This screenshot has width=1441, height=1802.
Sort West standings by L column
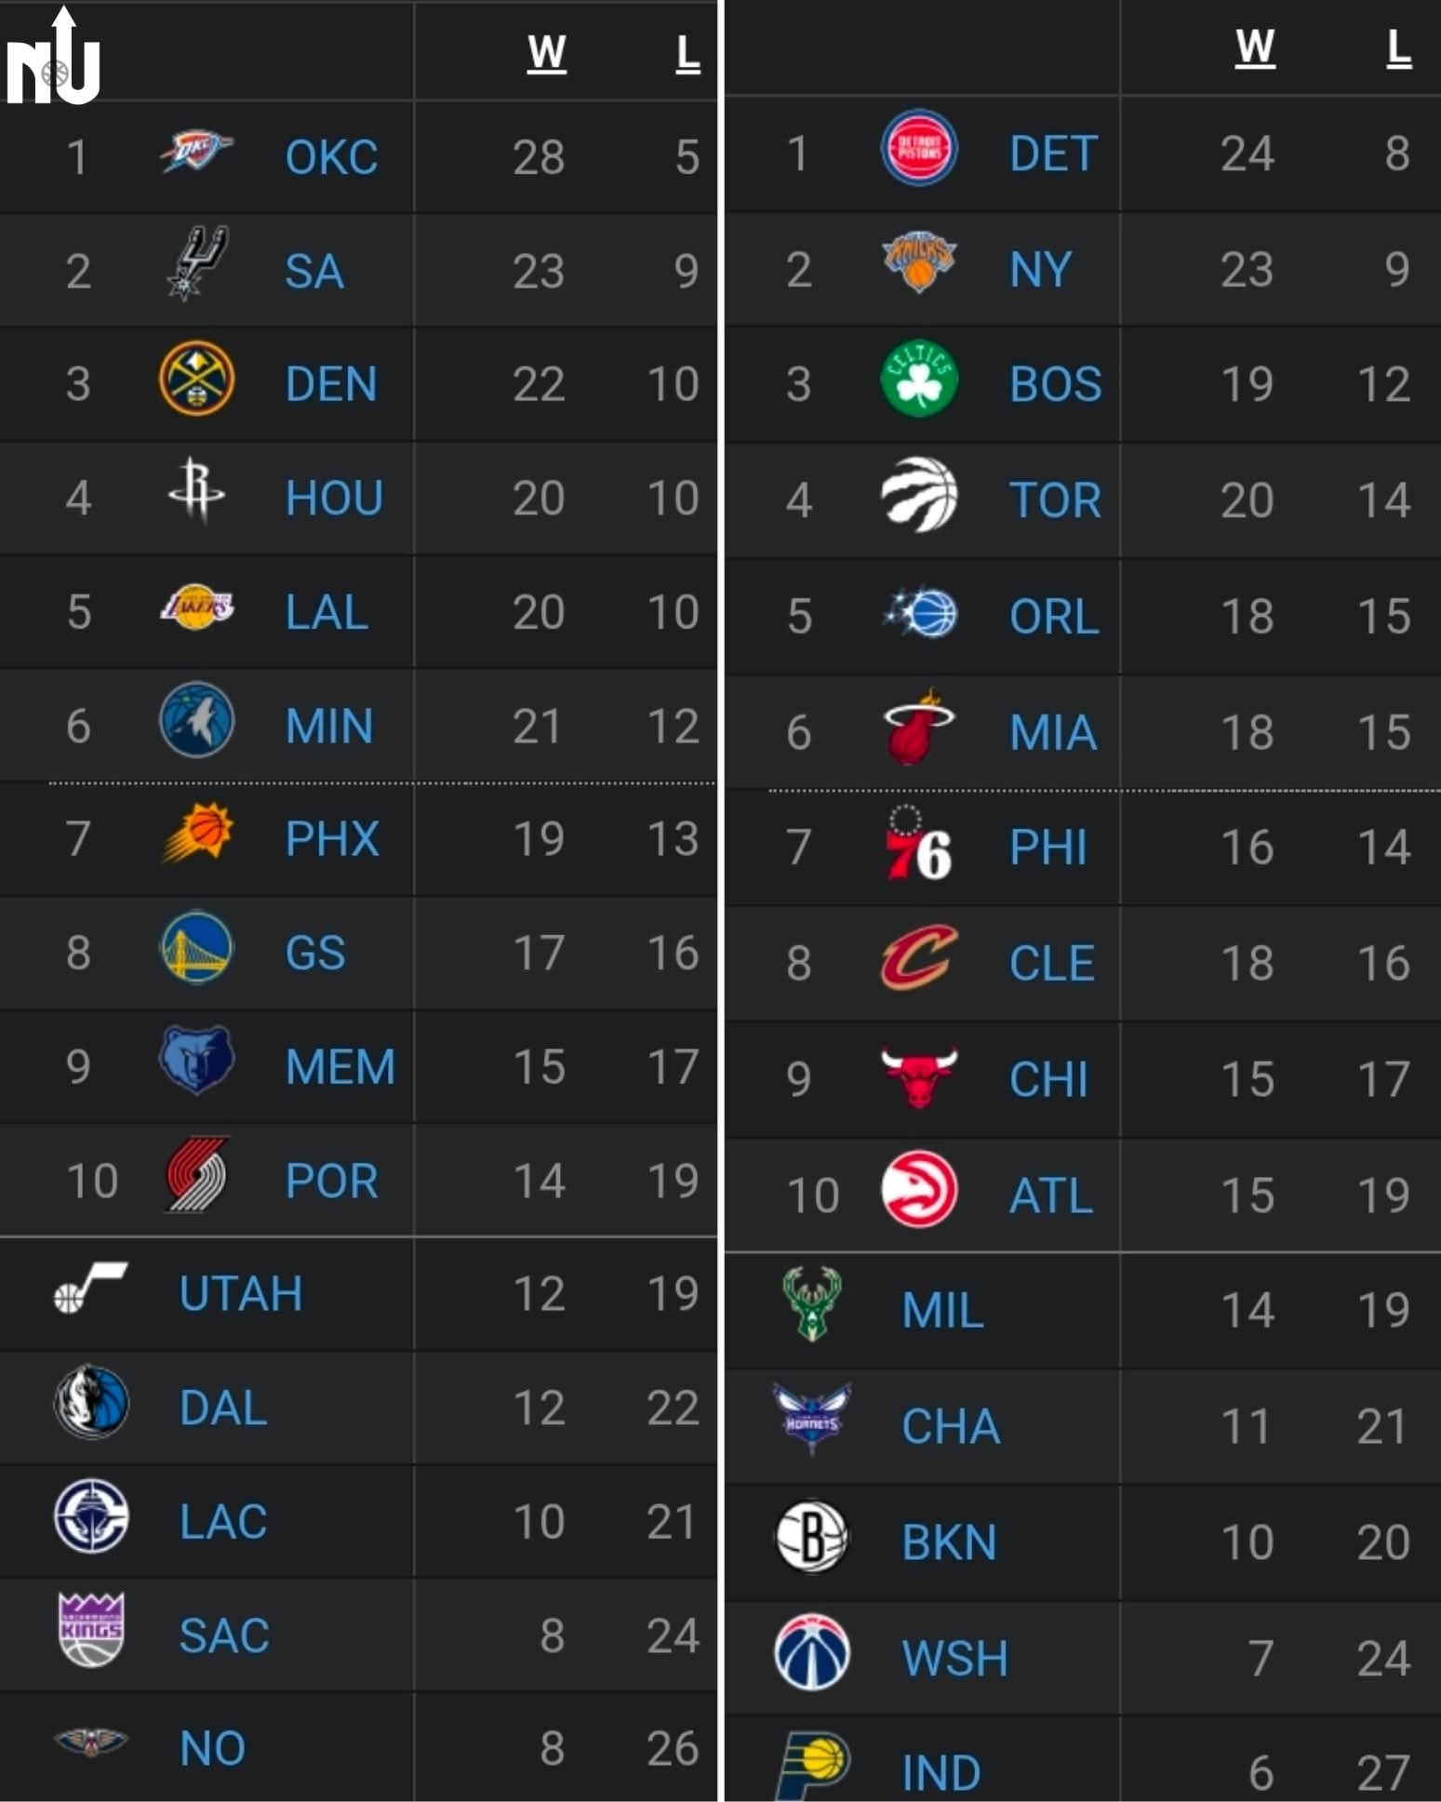[x=687, y=54]
